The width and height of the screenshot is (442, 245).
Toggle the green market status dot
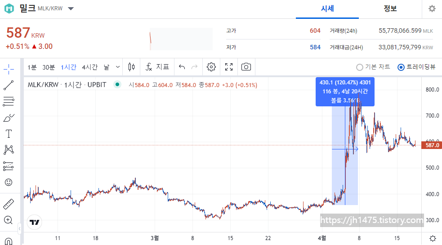click(117, 84)
